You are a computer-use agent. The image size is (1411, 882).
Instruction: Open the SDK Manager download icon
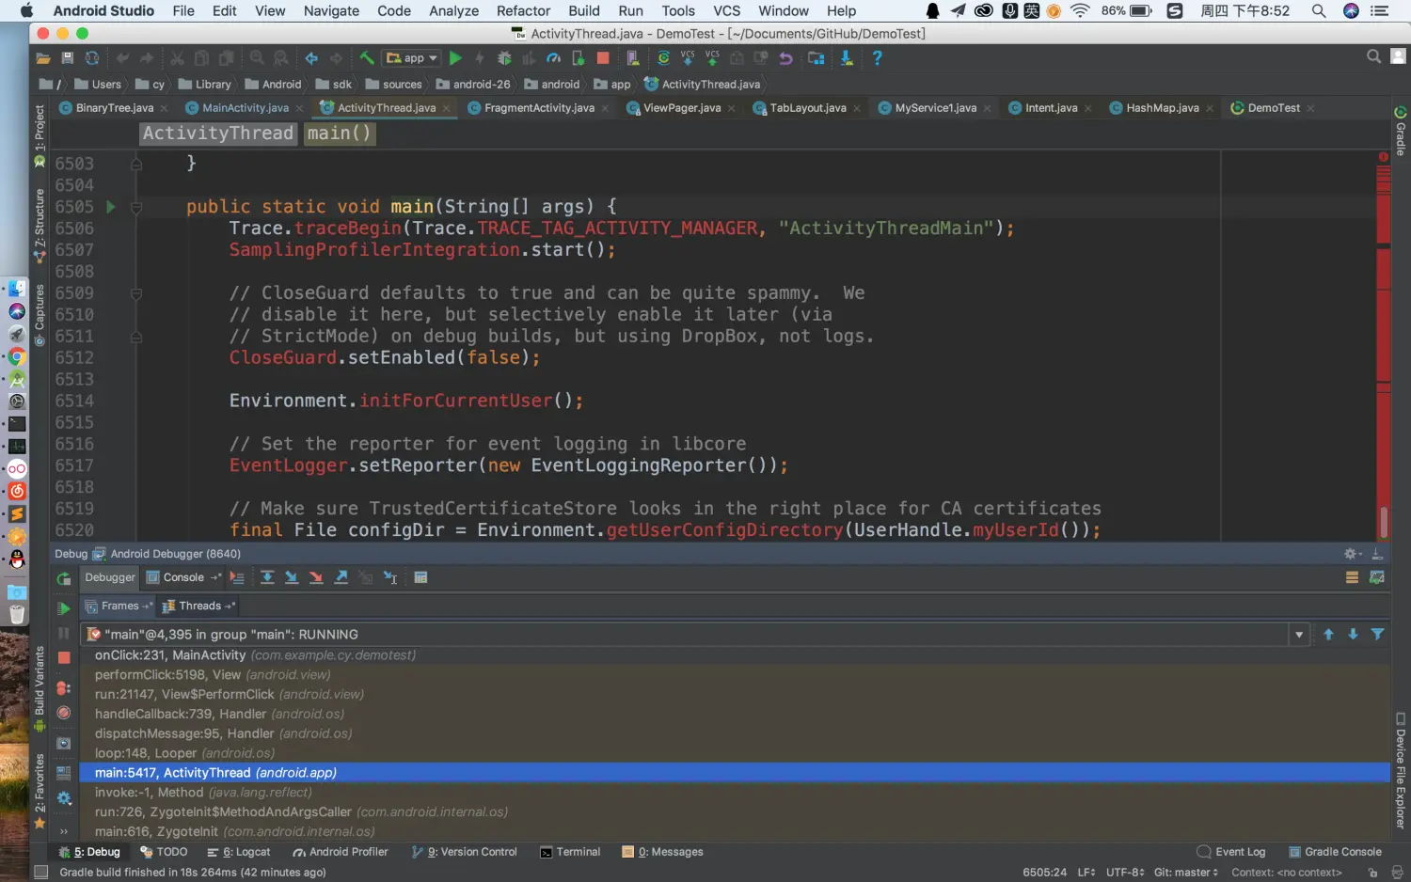point(847,58)
